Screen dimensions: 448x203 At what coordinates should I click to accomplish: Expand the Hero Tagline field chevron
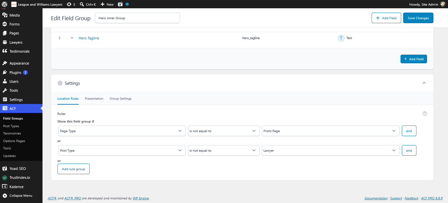tap(72, 38)
